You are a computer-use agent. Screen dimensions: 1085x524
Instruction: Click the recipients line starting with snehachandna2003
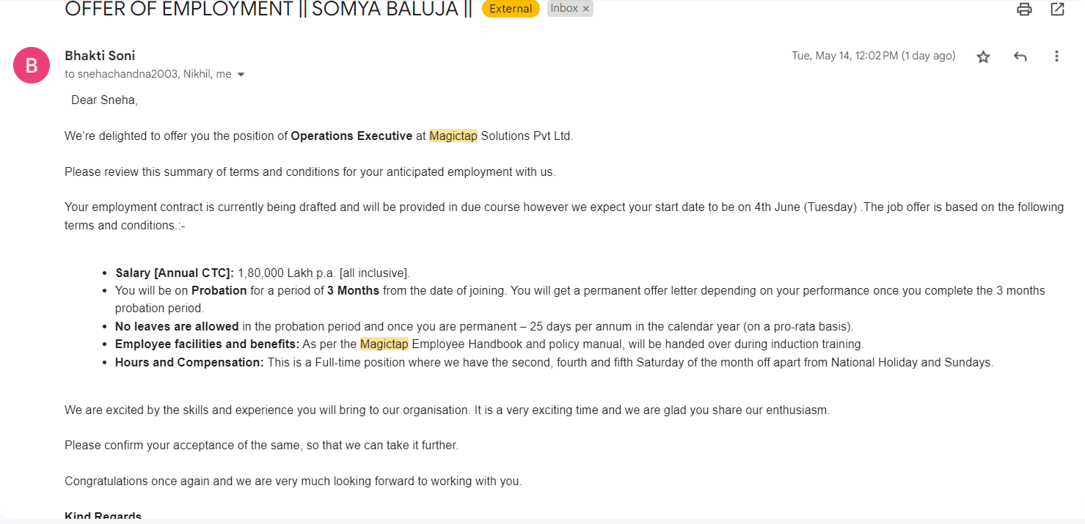pos(148,74)
